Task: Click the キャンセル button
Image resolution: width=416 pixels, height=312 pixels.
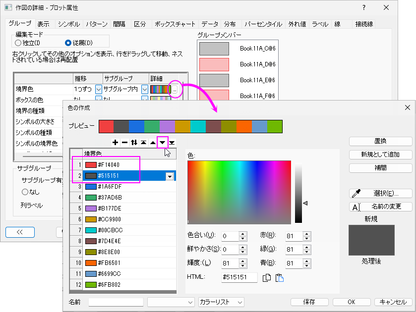Action: (393, 302)
